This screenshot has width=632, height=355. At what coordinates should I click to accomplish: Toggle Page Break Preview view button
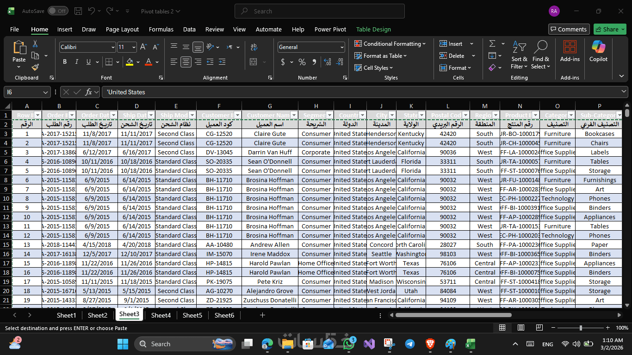pos(539,328)
